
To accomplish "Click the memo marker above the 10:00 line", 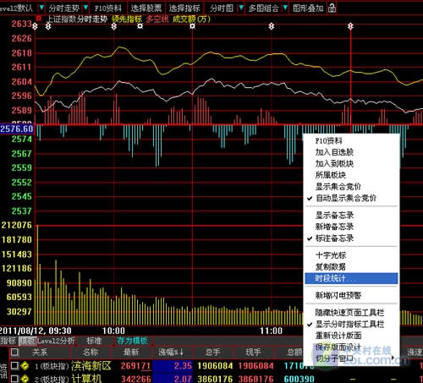I will point(113,26).
